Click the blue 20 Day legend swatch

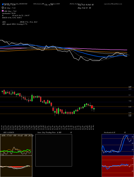[3, 5]
